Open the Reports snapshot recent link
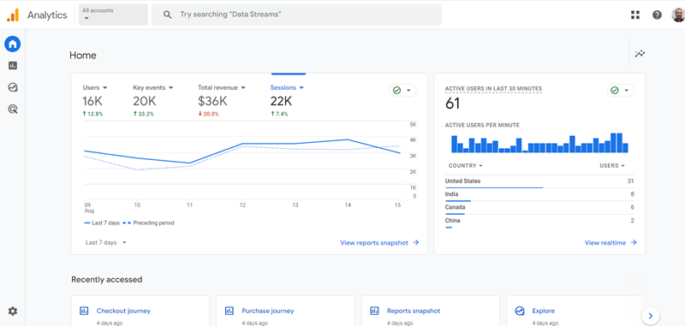 414,311
